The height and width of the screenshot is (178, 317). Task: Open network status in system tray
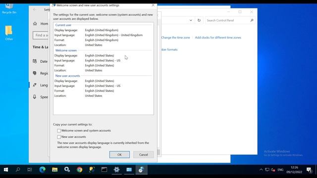pos(267,170)
